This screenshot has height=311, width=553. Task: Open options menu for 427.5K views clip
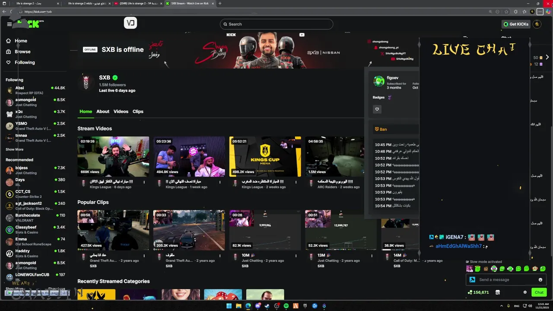click(x=144, y=255)
